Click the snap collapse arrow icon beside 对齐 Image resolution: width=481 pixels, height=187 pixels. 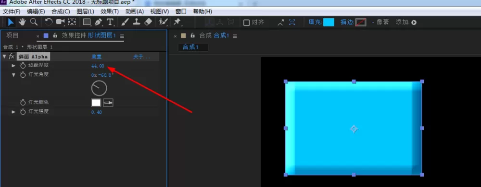pos(281,23)
